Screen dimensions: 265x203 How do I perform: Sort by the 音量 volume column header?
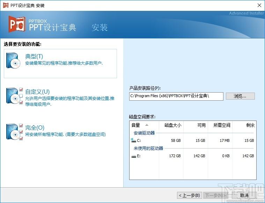tap(144, 125)
